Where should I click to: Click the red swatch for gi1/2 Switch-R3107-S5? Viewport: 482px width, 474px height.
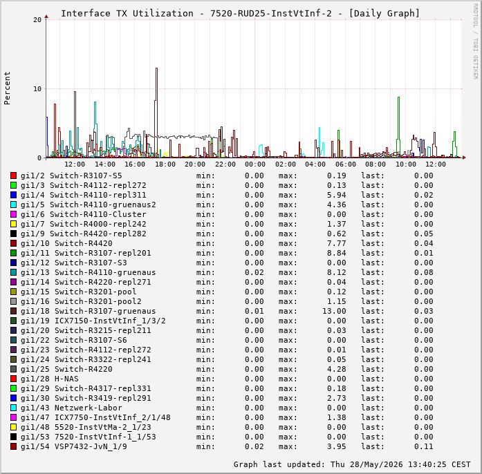point(13,176)
